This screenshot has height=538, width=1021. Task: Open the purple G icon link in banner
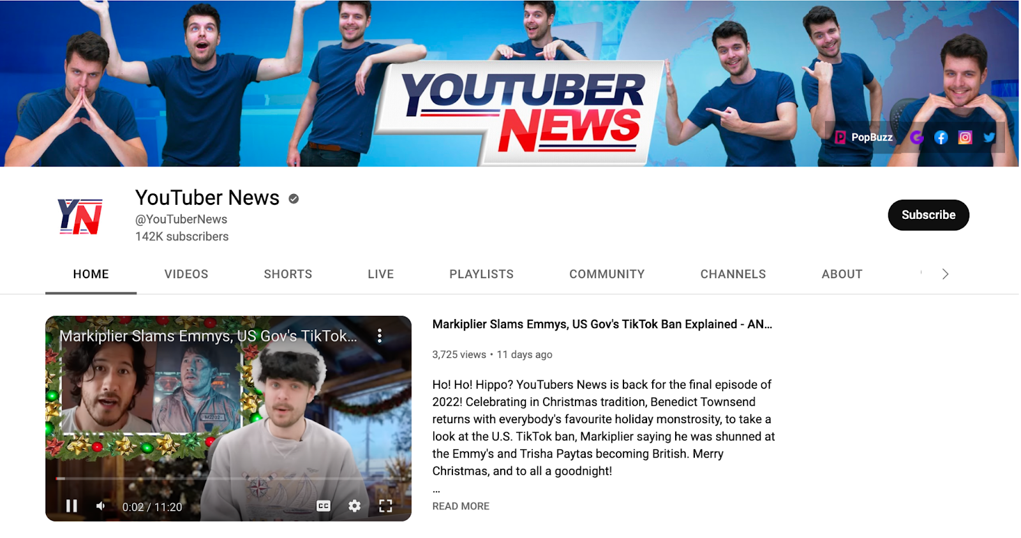pyautogui.click(x=916, y=137)
